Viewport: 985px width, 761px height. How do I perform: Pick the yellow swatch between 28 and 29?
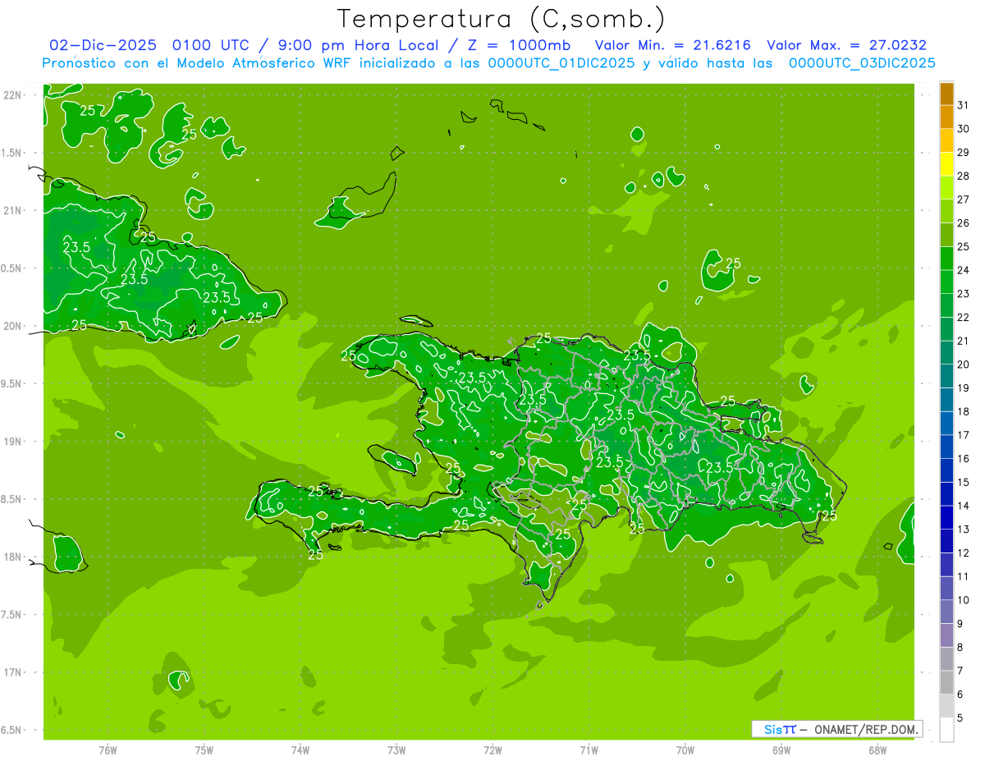[x=946, y=164]
